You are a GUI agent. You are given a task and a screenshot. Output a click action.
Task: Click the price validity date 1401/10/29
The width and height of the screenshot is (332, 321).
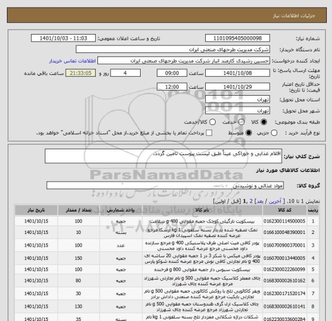pyautogui.click(x=237, y=87)
